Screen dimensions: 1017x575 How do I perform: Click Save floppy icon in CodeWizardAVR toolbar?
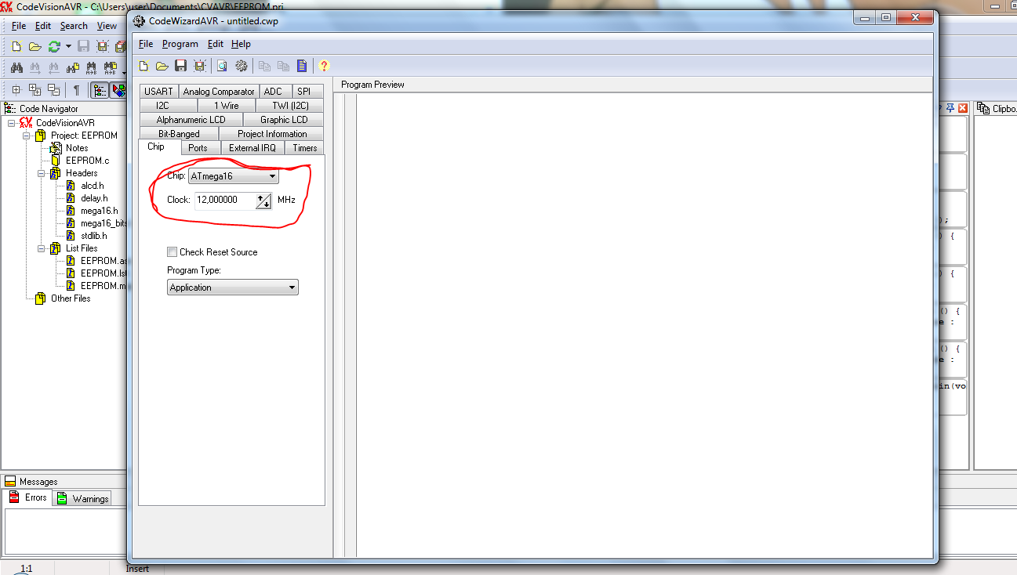pos(180,66)
